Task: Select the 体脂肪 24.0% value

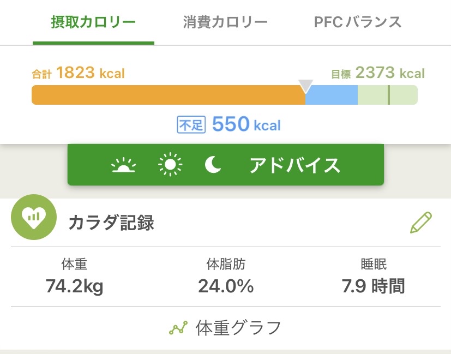Action: point(226,286)
